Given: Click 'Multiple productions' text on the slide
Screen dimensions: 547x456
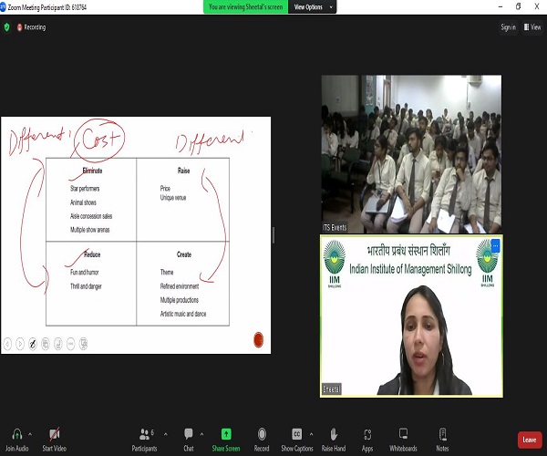Looking at the screenshot, I should [x=179, y=300].
